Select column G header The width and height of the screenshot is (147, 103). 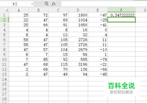[x=141, y=10]
